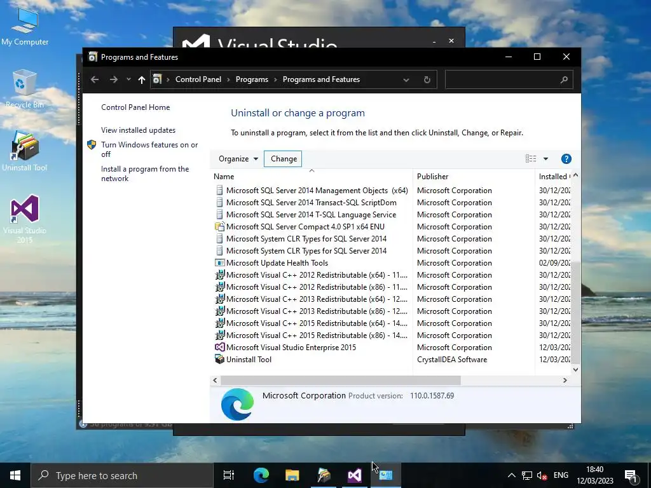
Task: Click the vertical scrollbar up arrow
Action: click(575, 175)
